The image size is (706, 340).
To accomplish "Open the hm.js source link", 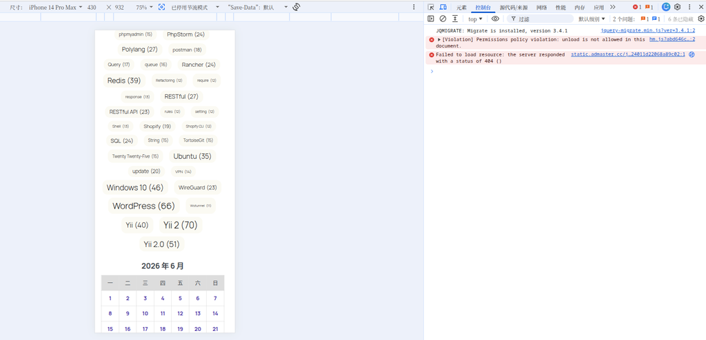I will point(672,39).
